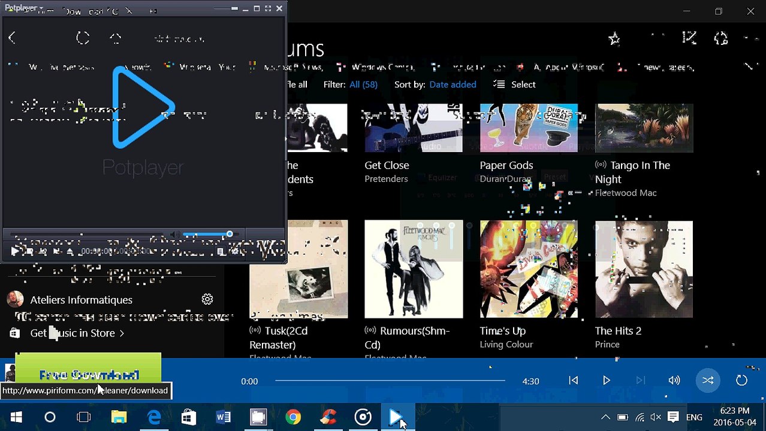
Task: Click the artist name Prince
Action: 607,344
